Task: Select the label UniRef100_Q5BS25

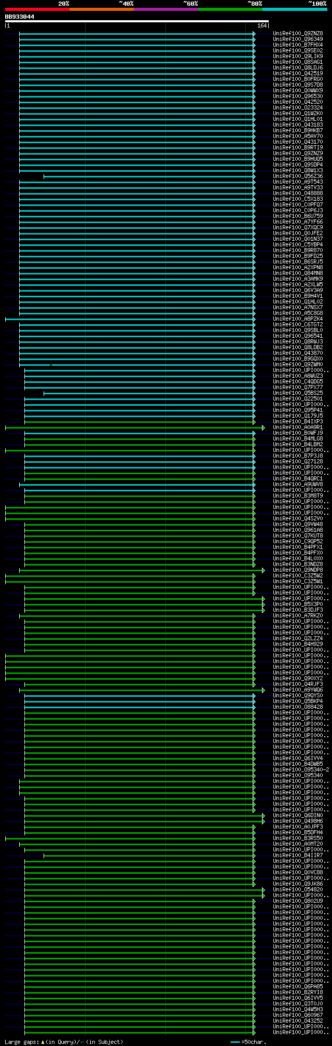Action: pos(298,393)
